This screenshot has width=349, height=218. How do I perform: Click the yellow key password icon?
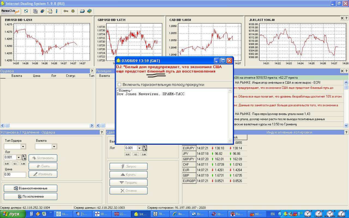click(66, 11)
